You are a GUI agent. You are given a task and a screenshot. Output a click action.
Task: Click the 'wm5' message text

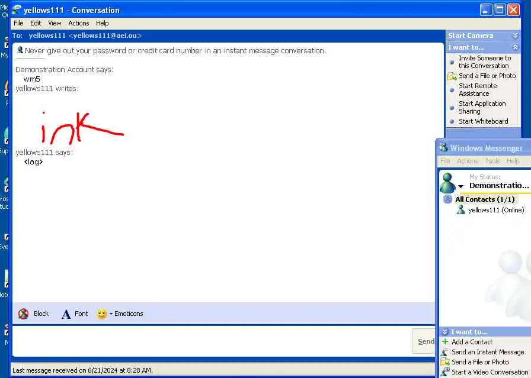point(32,79)
